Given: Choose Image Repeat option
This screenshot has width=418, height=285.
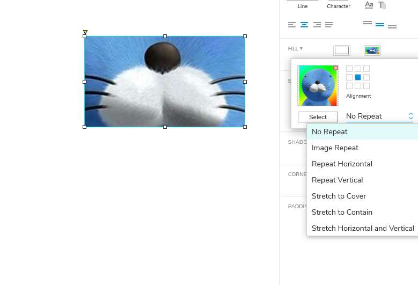Looking at the screenshot, I should pos(362,148).
